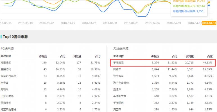The image size is (217, 112).
Task: Click the 2018-04-03 date on axis
Action: 131,23
